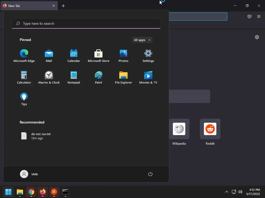
Task: Launch the Photos app
Action: (x=123, y=56)
